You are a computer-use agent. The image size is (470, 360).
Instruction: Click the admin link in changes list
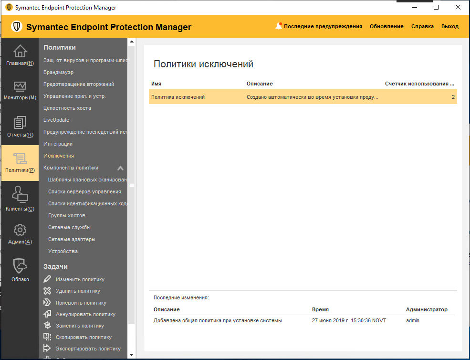click(412, 320)
